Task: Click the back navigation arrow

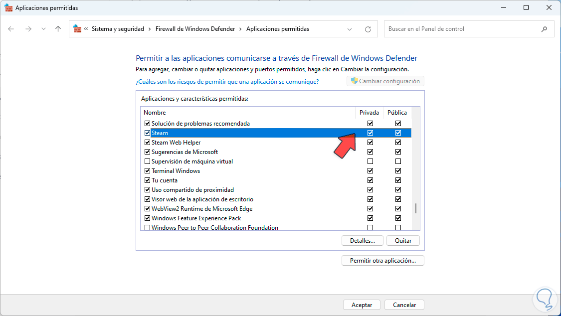Action: 11,29
